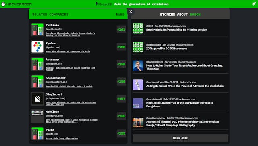The height and width of the screenshot is (146, 258).
Task: Open SceneContext zkEVM Circuit Code guide link
Action: [69, 86]
